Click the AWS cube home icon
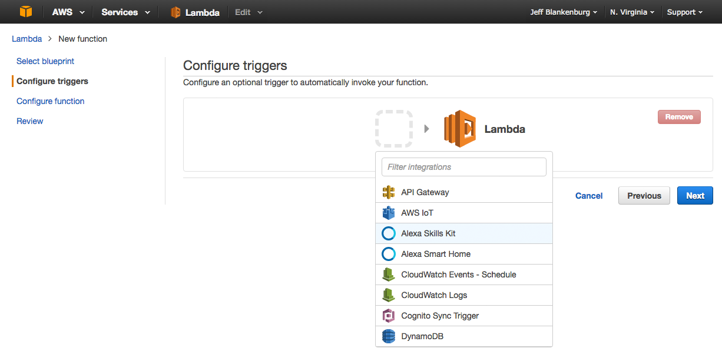 point(25,12)
